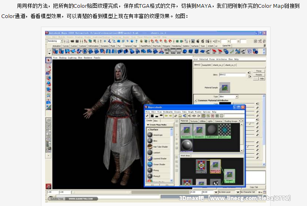Select the particle cloud material swatch
The image size is (307, 206).
click(x=224, y=131)
